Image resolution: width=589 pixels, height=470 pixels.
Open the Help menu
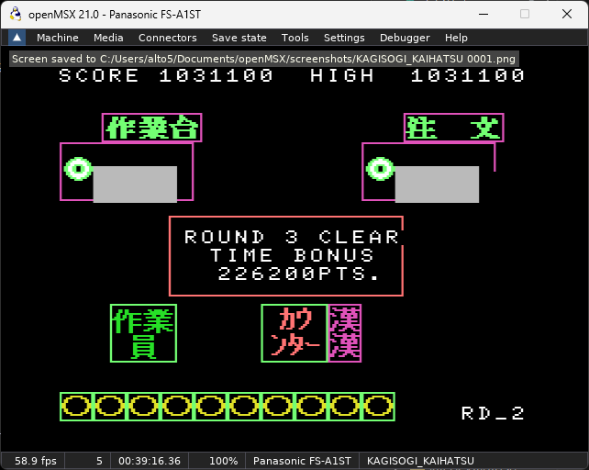pos(456,38)
